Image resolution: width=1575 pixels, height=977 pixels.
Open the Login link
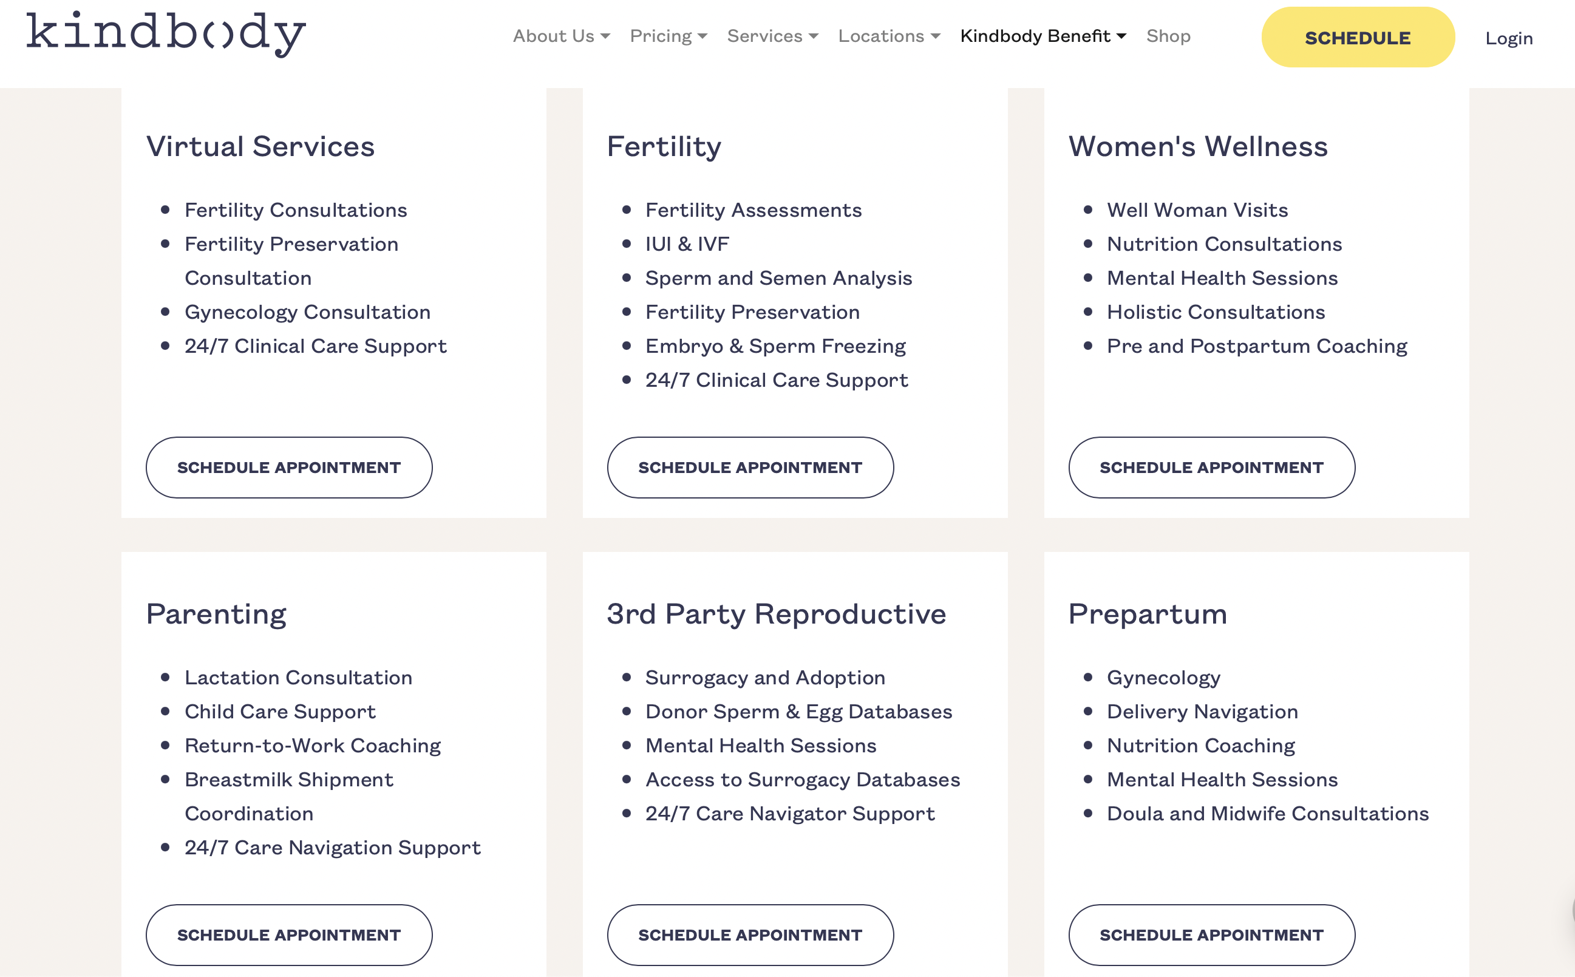pos(1508,38)
